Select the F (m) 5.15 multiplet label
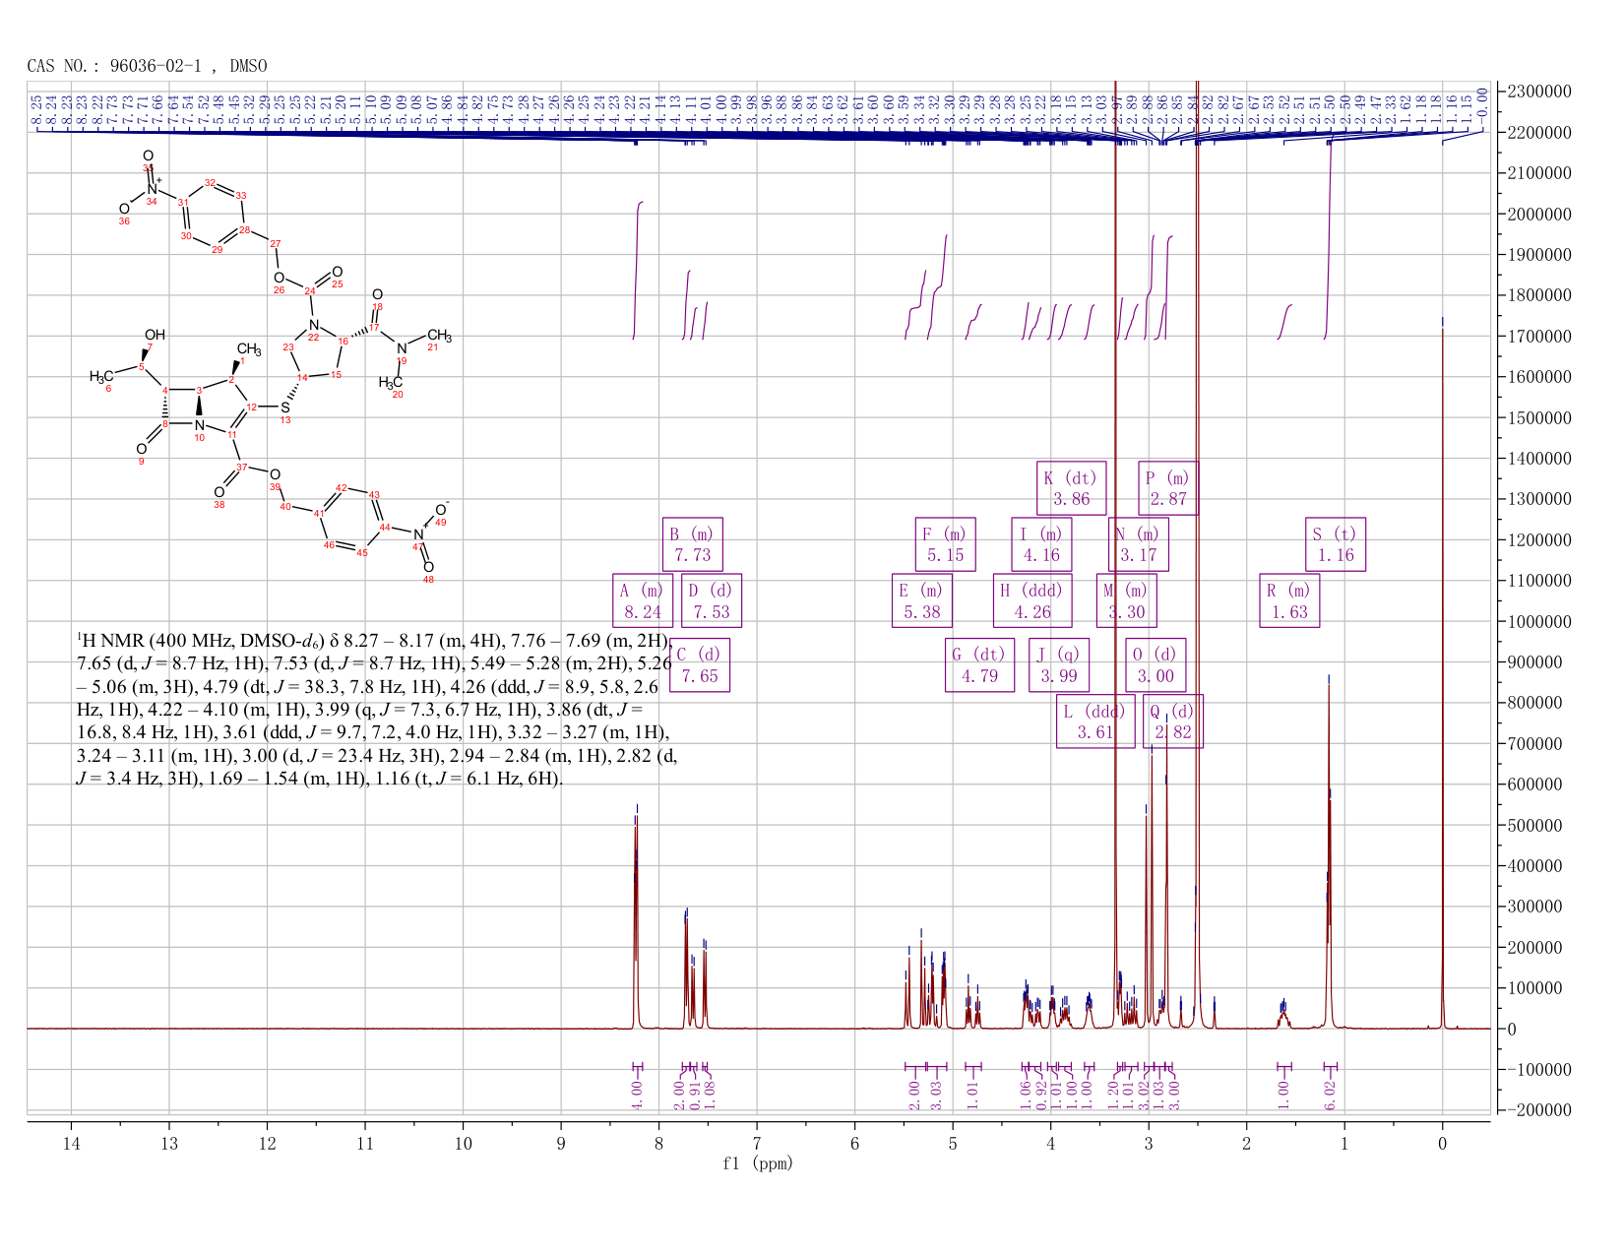This screenshot has width=1624, height=1255. tap(945, 544)
